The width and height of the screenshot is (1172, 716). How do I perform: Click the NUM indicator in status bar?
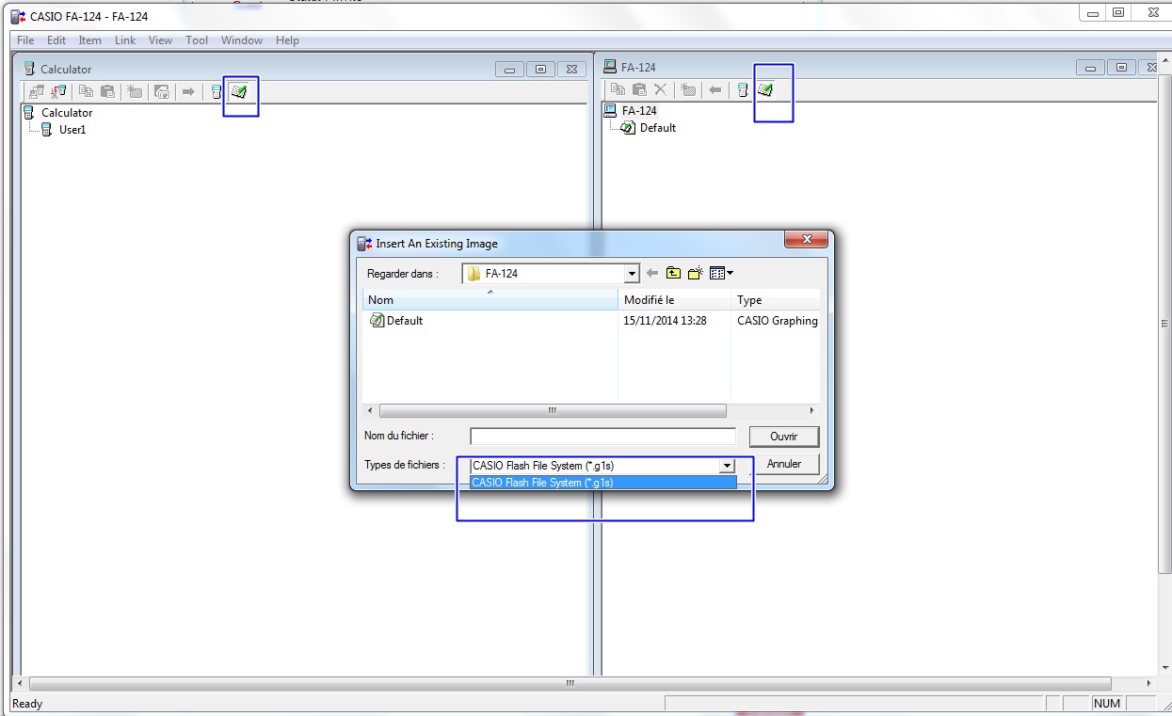point(1107,704)
